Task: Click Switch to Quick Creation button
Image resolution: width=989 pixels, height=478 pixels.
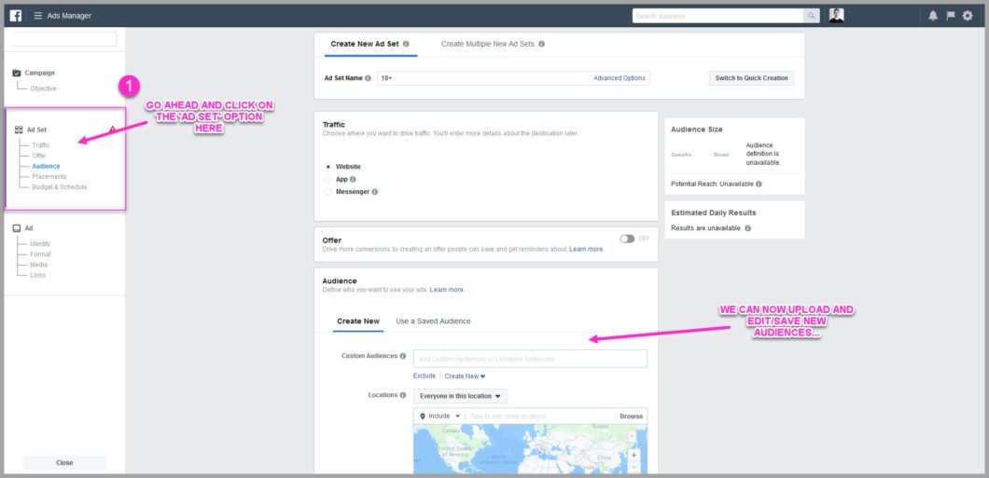Action: point(751,78)
